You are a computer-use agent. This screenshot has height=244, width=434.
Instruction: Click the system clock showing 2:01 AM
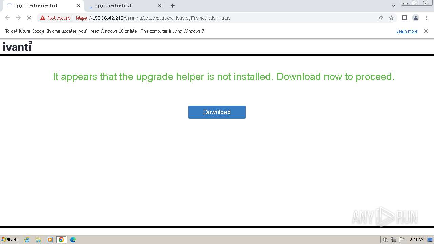tap(417, 240)
